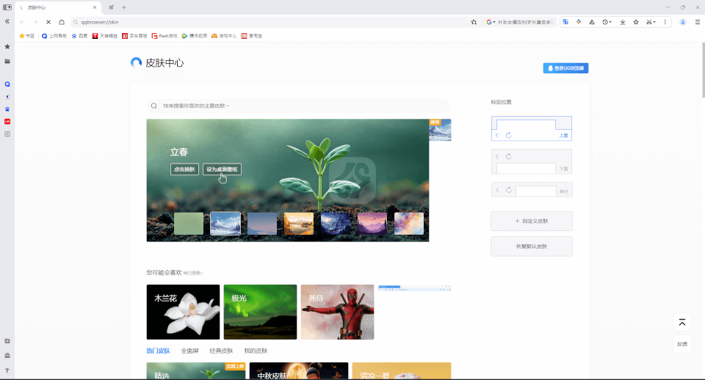
Task: Open the tab list icon beside tab
Action: (x=111, y=7)
